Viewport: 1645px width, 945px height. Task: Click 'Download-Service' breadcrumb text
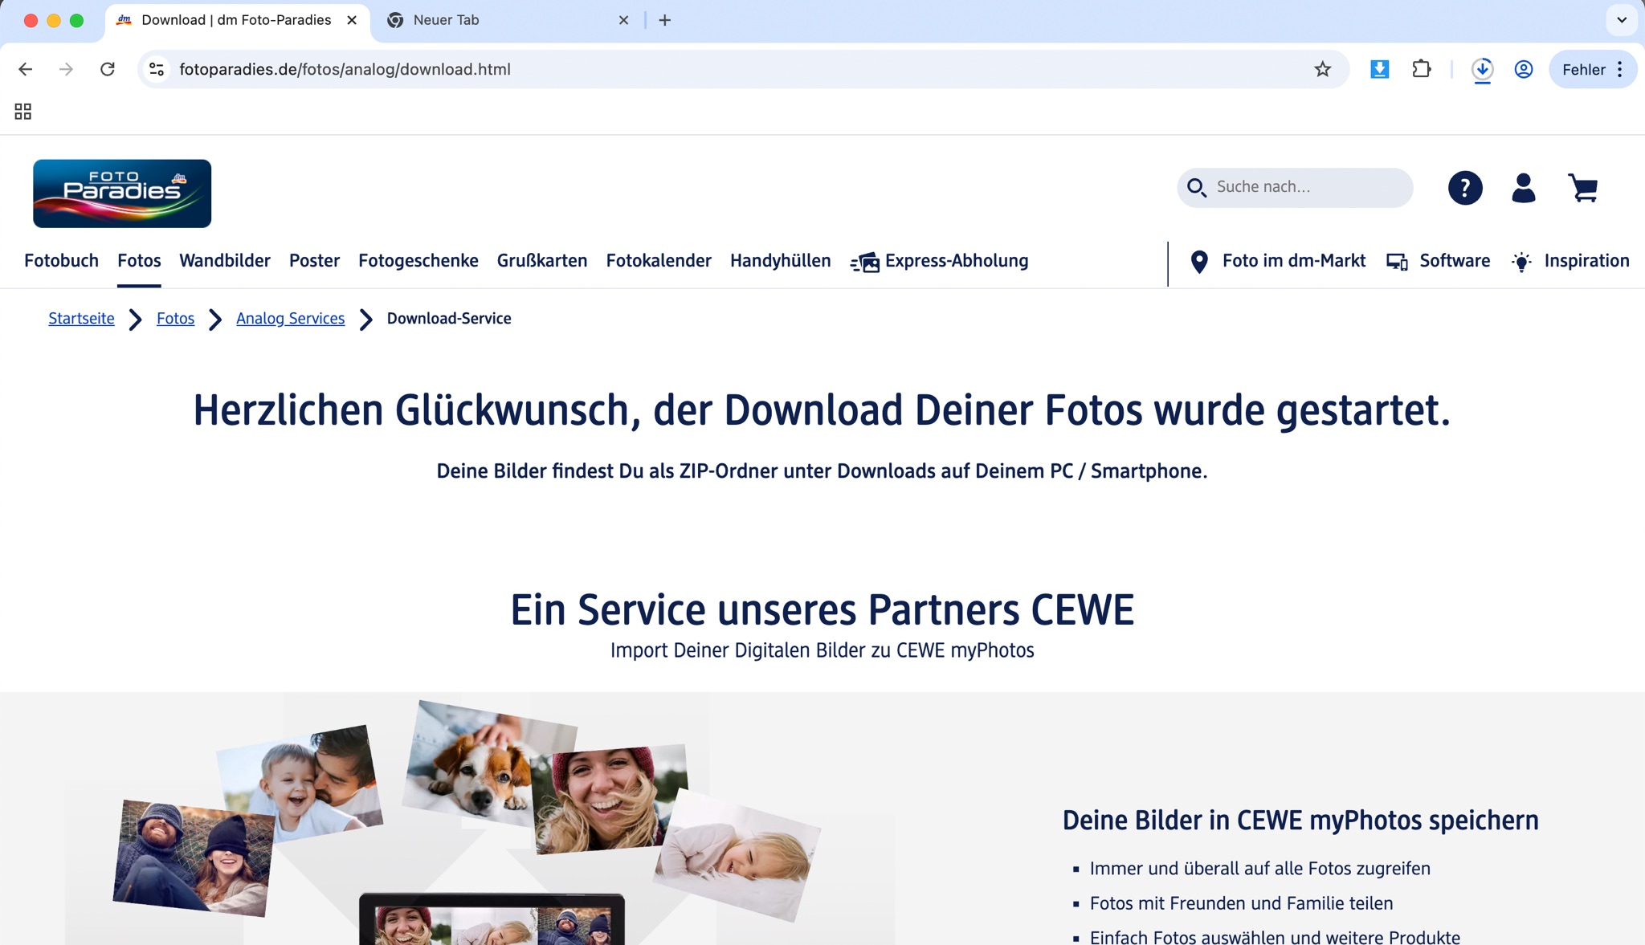(449, 319)
